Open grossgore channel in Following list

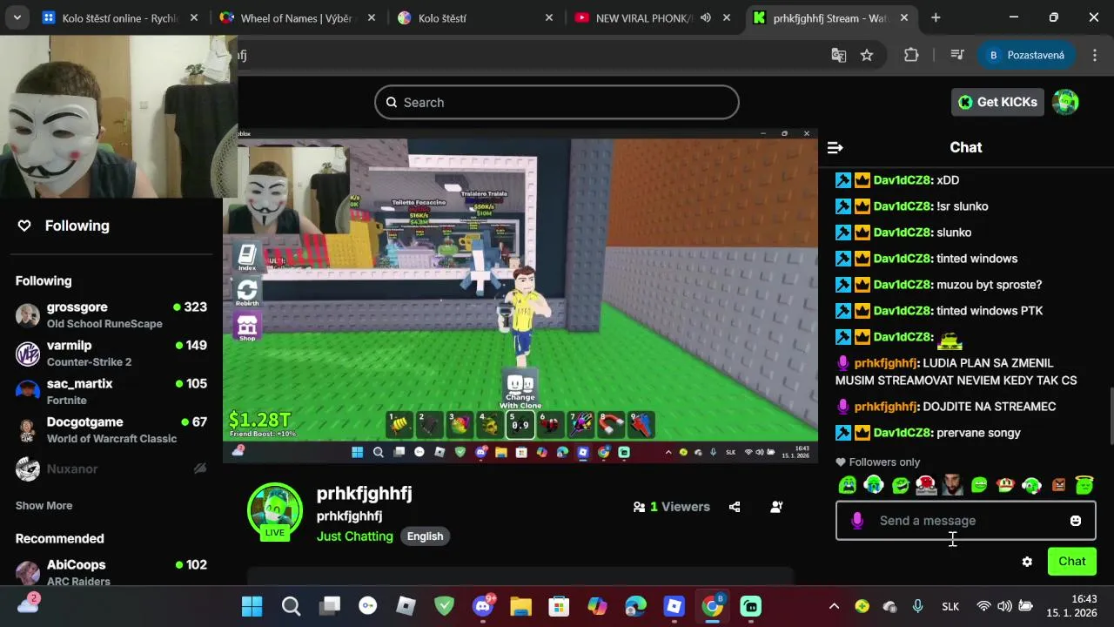pos(111,315)
